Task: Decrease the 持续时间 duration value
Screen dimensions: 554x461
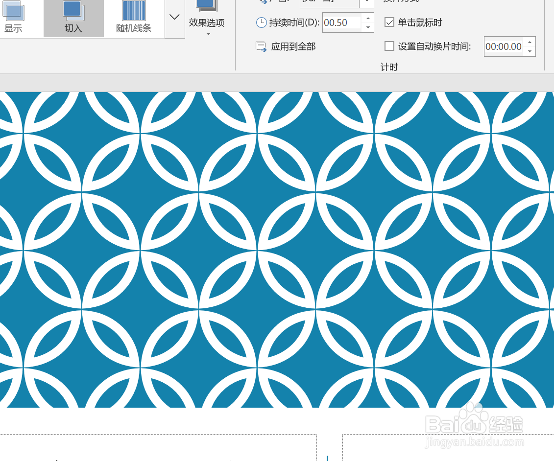Action: (368, 27)
